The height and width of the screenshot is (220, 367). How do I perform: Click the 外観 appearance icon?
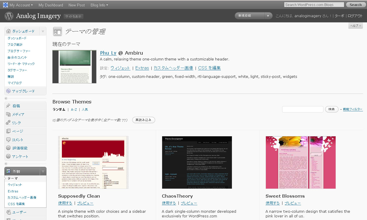coord(8,171)
